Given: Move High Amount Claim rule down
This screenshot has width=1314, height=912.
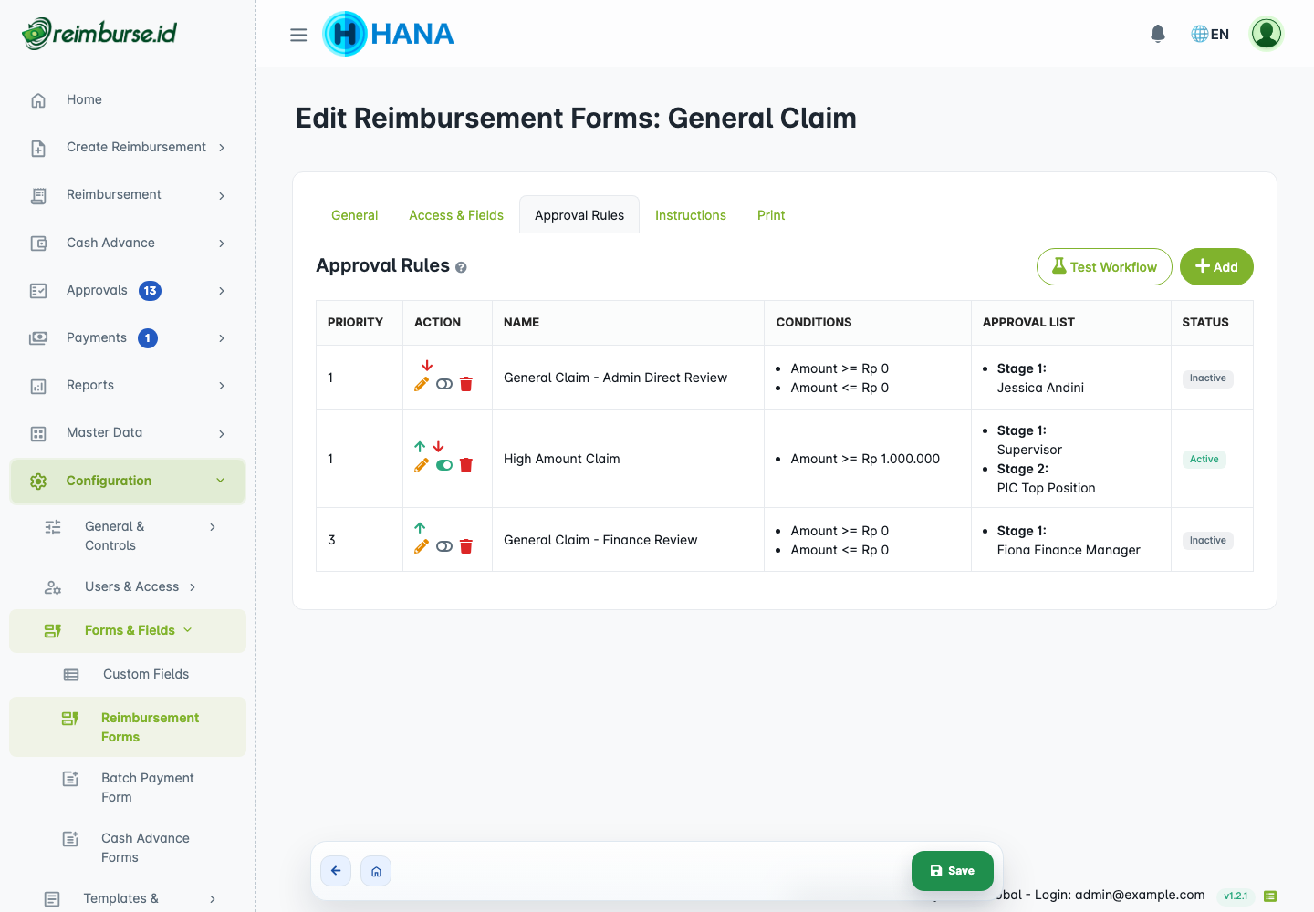Looking at the screenshot, I should click(438, 447).
